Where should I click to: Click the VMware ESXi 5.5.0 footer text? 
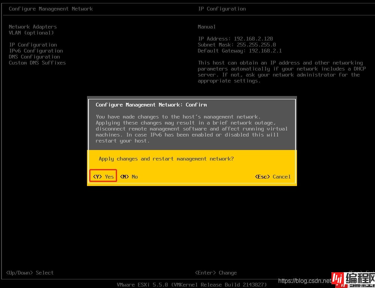192,285
